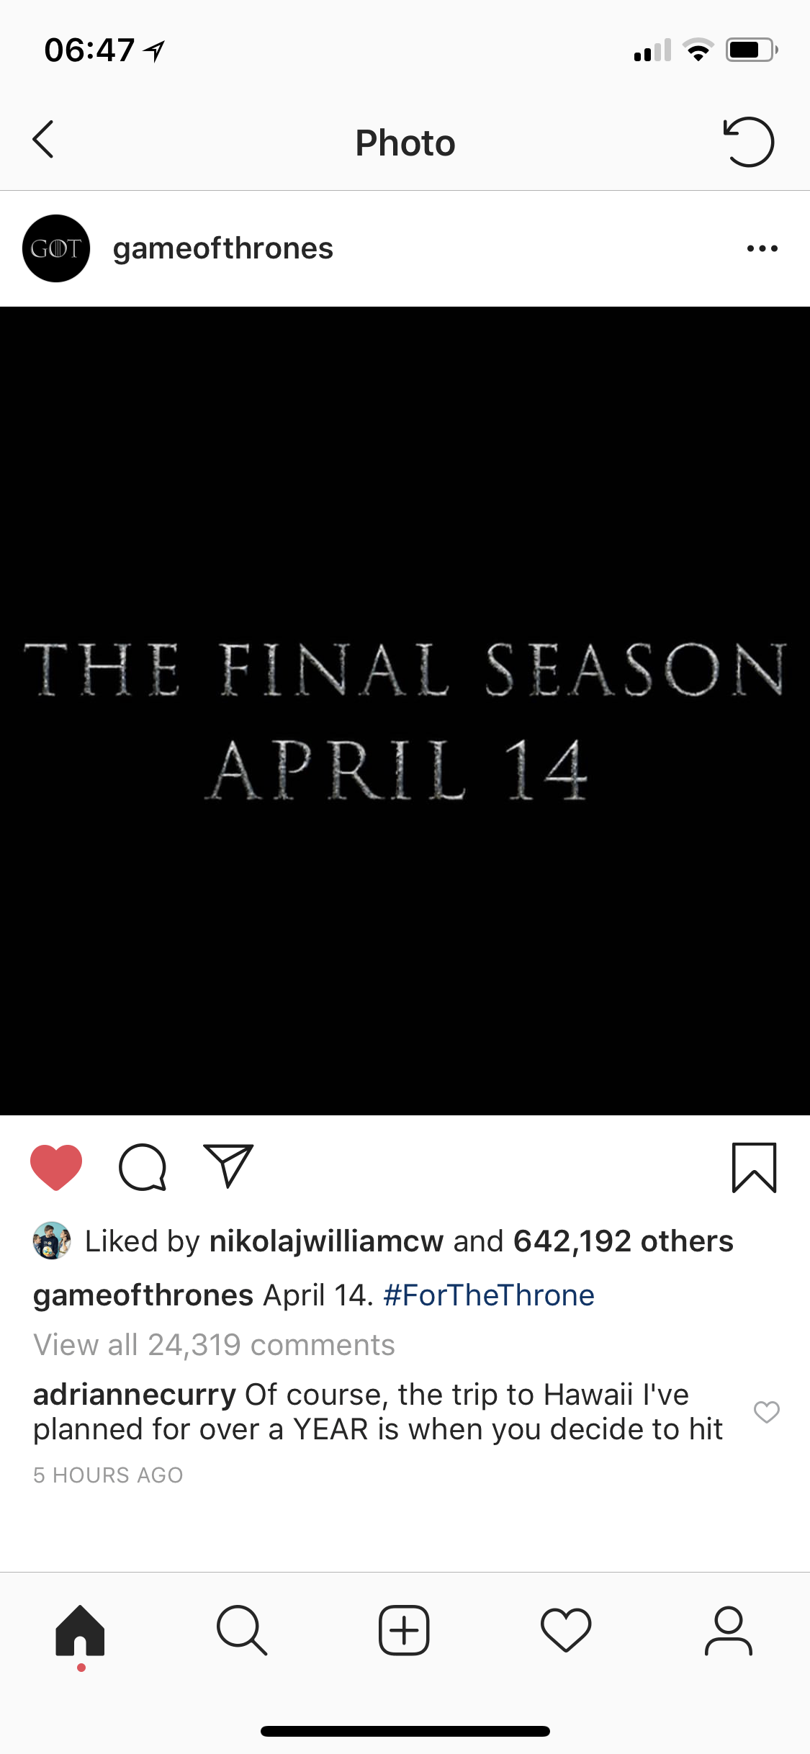Create a new post with the plus icon
This screenshot has height=1754, width=810.
pyautogui.click(x=404, y=1630)
